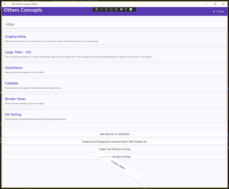Open the Large Titles - iOS sample
The width and height of the screenshot is (229, 189).
[x=114, y=54]
